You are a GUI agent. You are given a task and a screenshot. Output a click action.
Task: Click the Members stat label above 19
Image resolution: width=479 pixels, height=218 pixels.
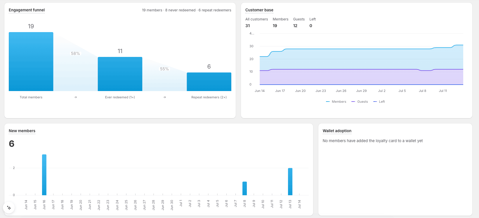281,19
